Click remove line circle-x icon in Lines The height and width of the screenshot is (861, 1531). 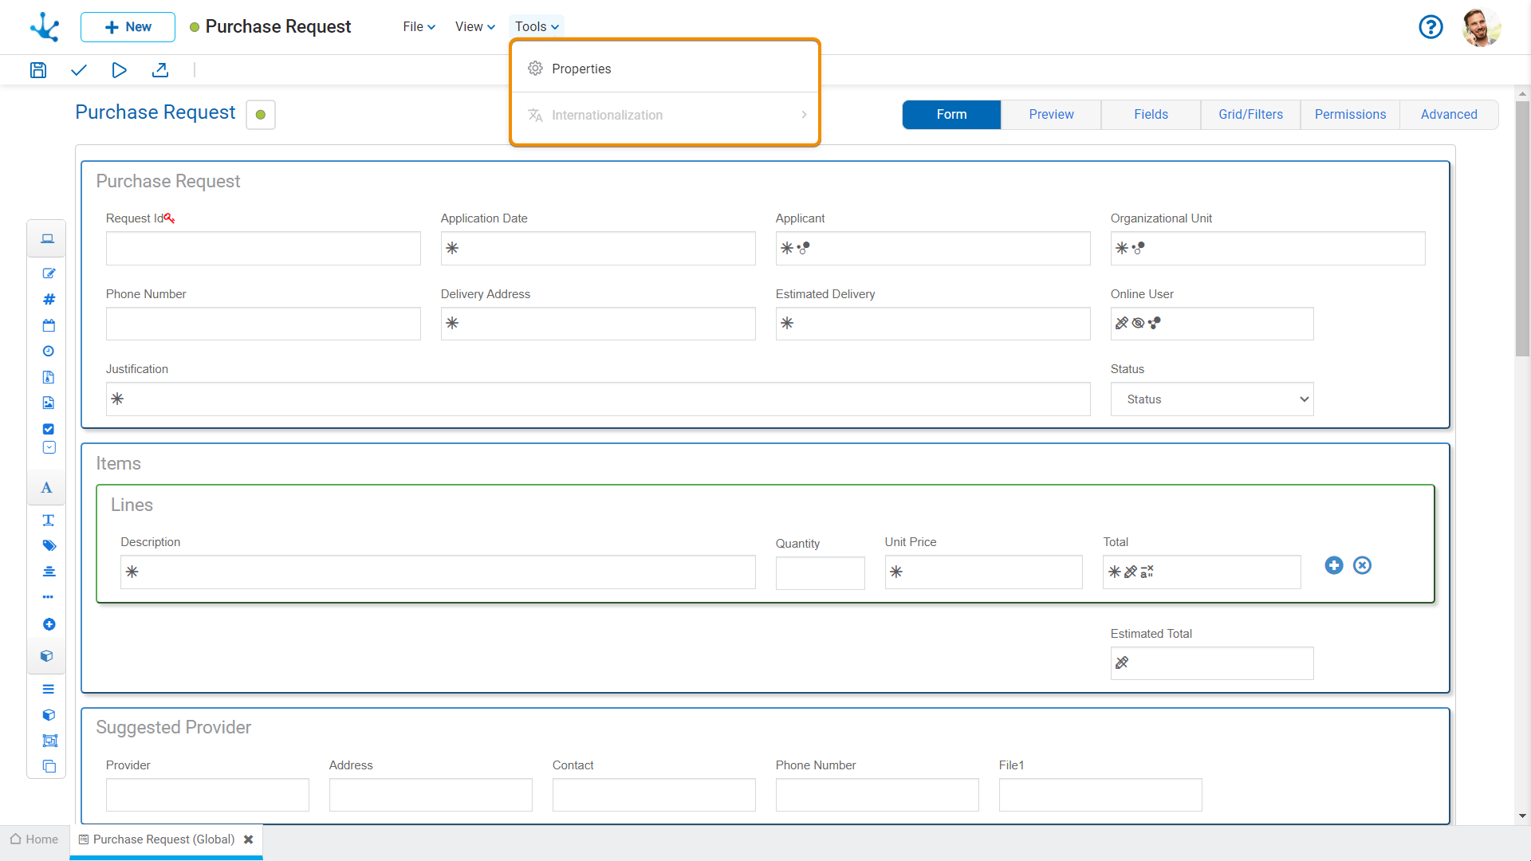point(1362,565)
